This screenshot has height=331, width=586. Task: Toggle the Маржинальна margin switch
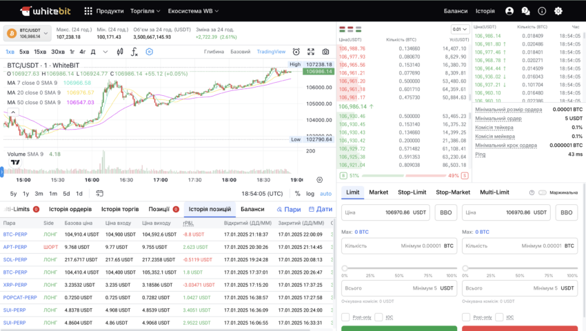(x=543, y=192)
